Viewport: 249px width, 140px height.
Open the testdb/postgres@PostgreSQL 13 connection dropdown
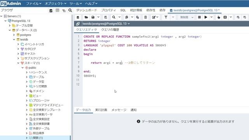click(x=106, y=24)
